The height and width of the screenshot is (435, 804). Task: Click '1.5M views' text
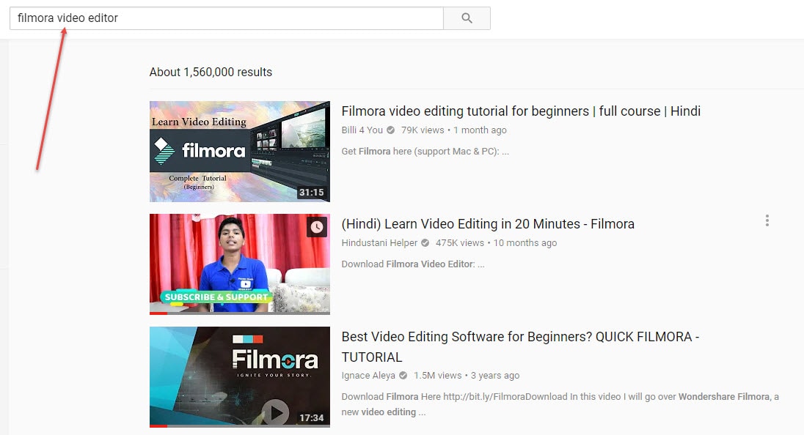coord(438,375)
